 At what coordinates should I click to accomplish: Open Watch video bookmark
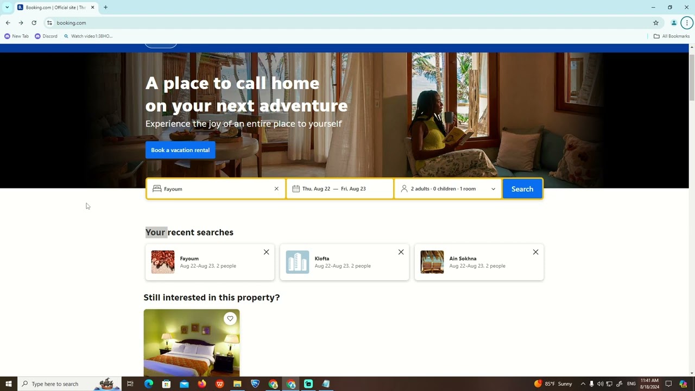[87, 36]
